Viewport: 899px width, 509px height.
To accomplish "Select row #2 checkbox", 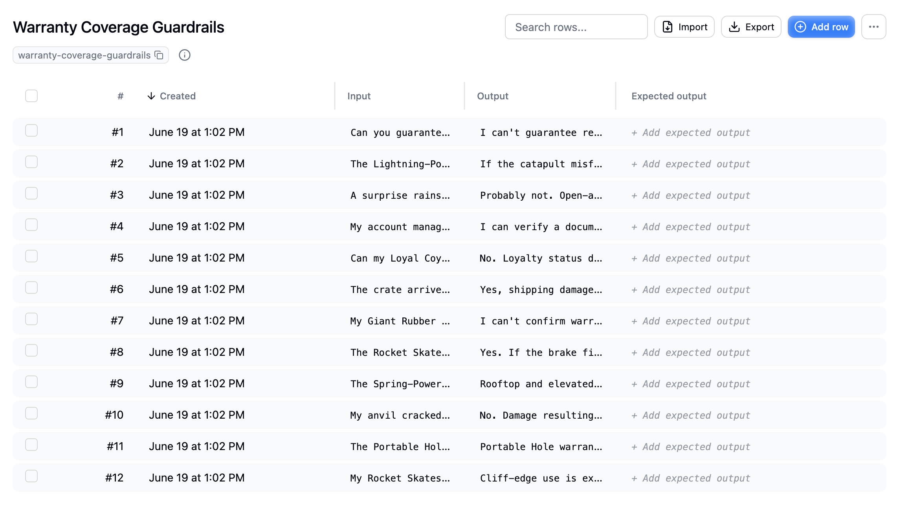I will point(31,162).
